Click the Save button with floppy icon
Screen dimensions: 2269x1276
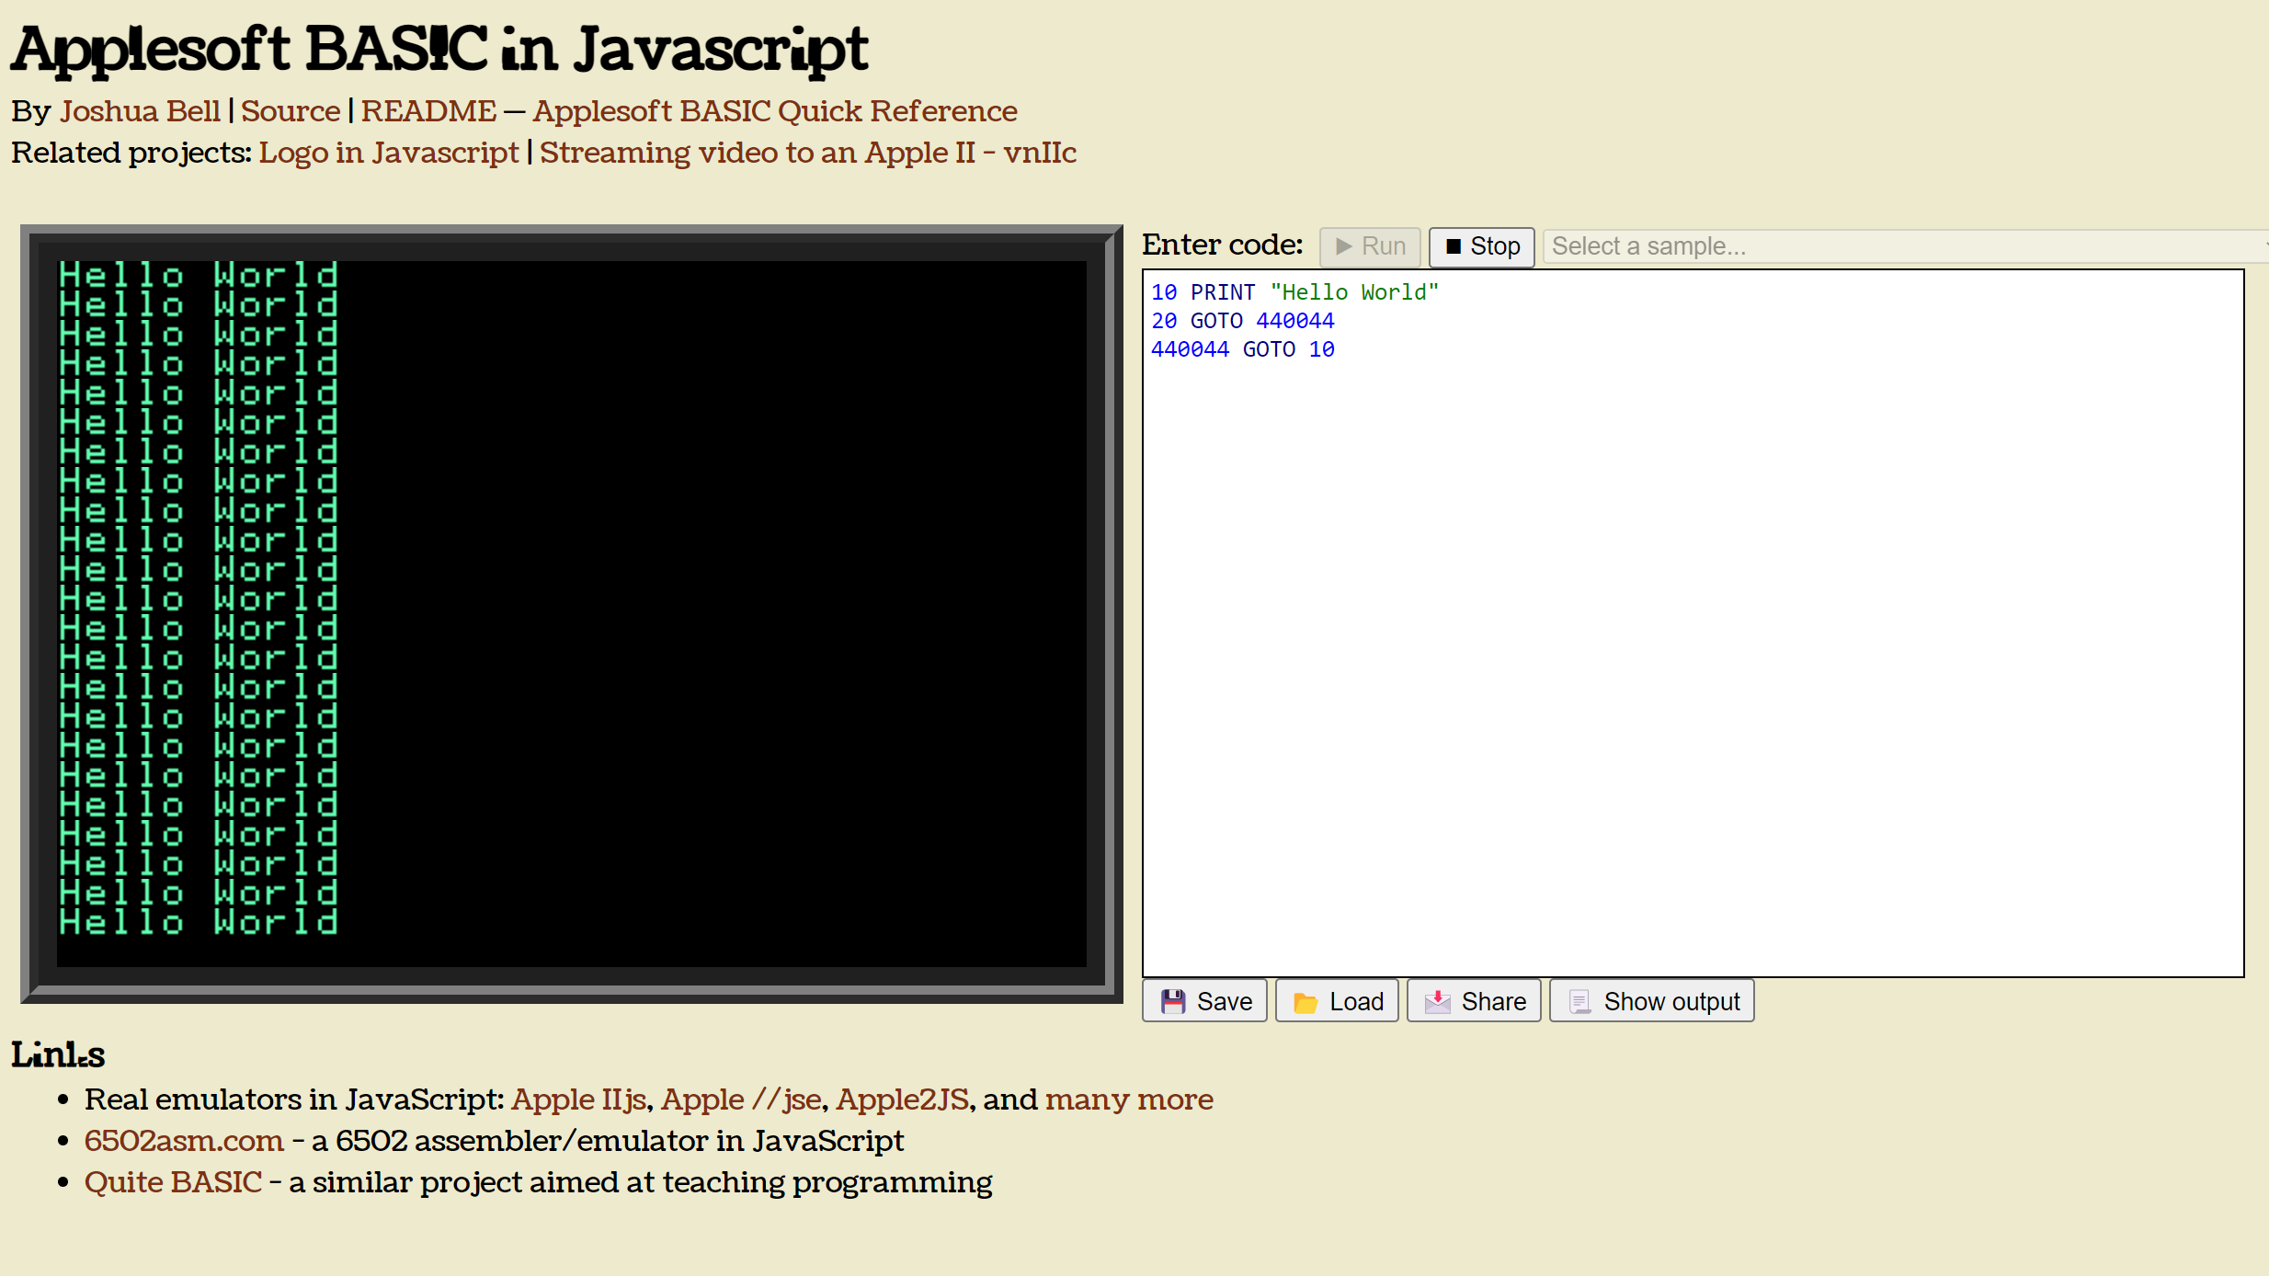(x=1204, y=1001)
